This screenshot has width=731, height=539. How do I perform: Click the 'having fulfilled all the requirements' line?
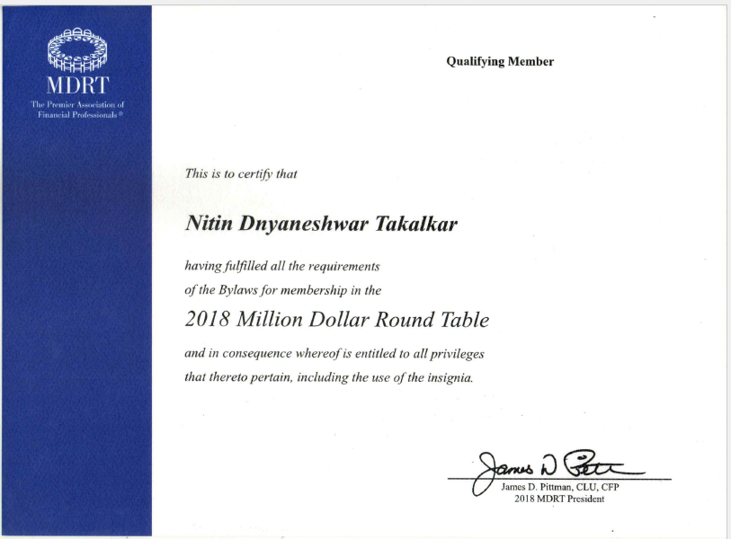click(x=281, y=267)
